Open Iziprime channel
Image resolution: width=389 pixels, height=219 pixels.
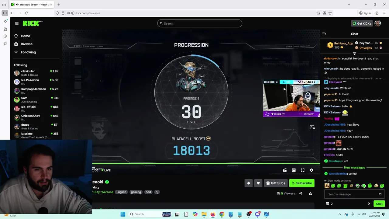pos(36,135)
